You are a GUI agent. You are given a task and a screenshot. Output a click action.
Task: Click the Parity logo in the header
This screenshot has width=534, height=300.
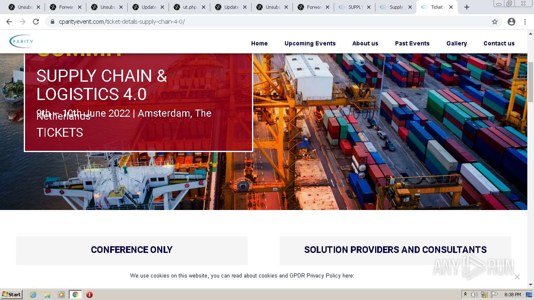[21, 41]
